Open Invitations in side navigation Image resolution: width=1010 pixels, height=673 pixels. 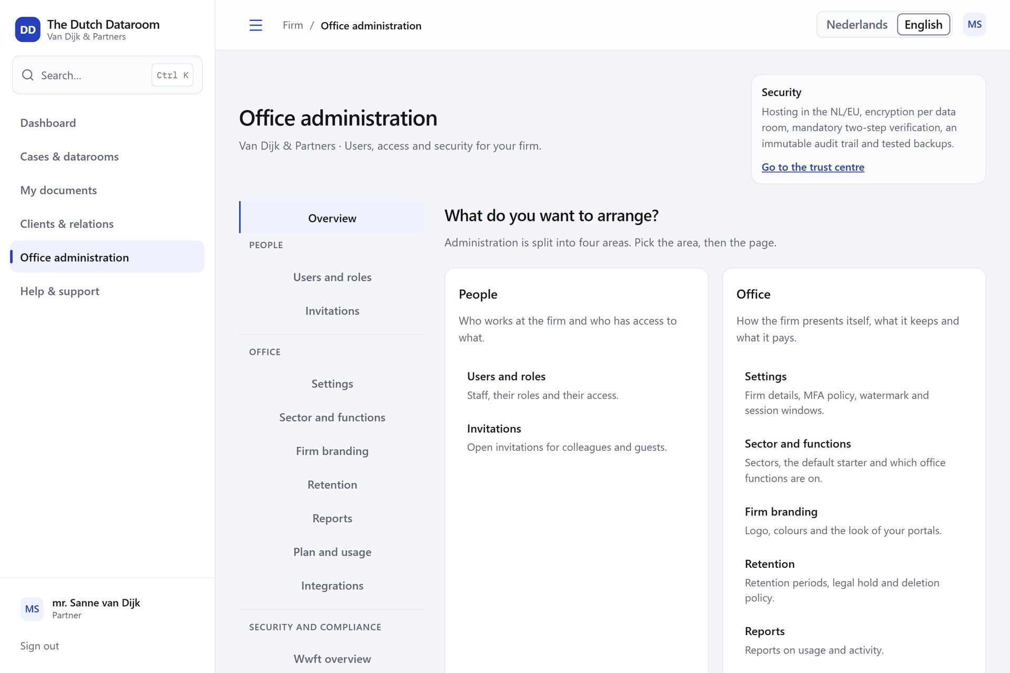pyautogui.click(x=332, y=311)
